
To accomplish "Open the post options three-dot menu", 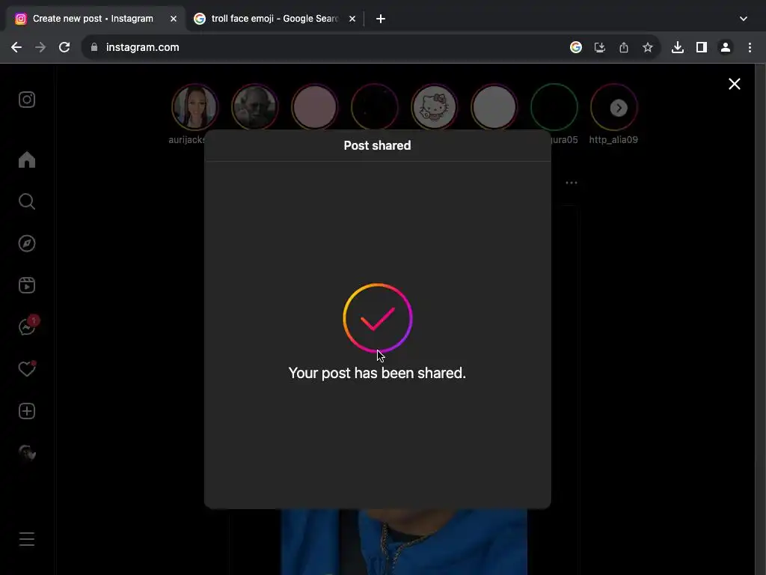I will point(571,183).
